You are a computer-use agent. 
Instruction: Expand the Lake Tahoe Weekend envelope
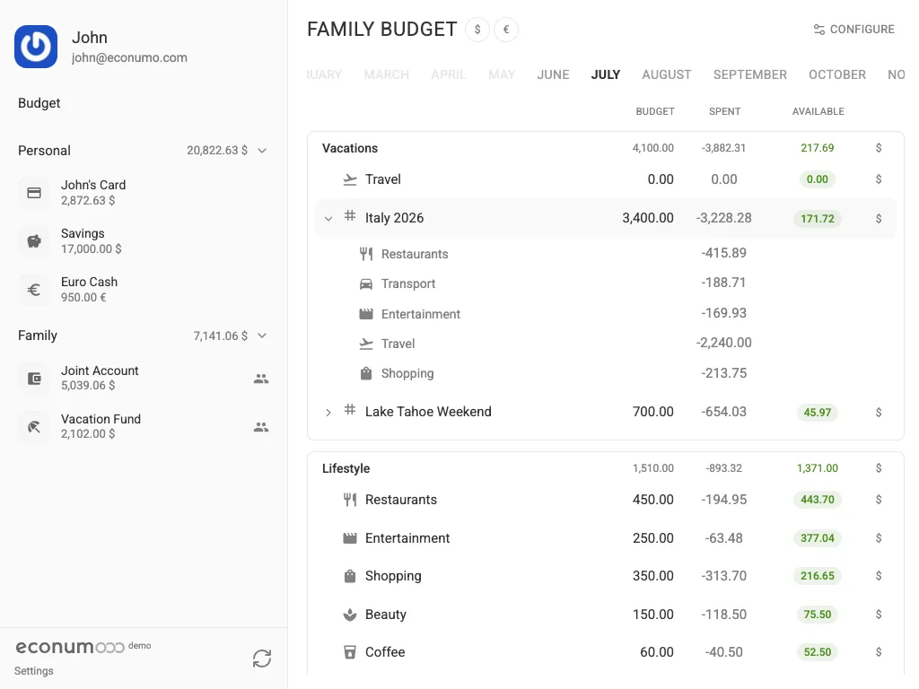[328, 413]
